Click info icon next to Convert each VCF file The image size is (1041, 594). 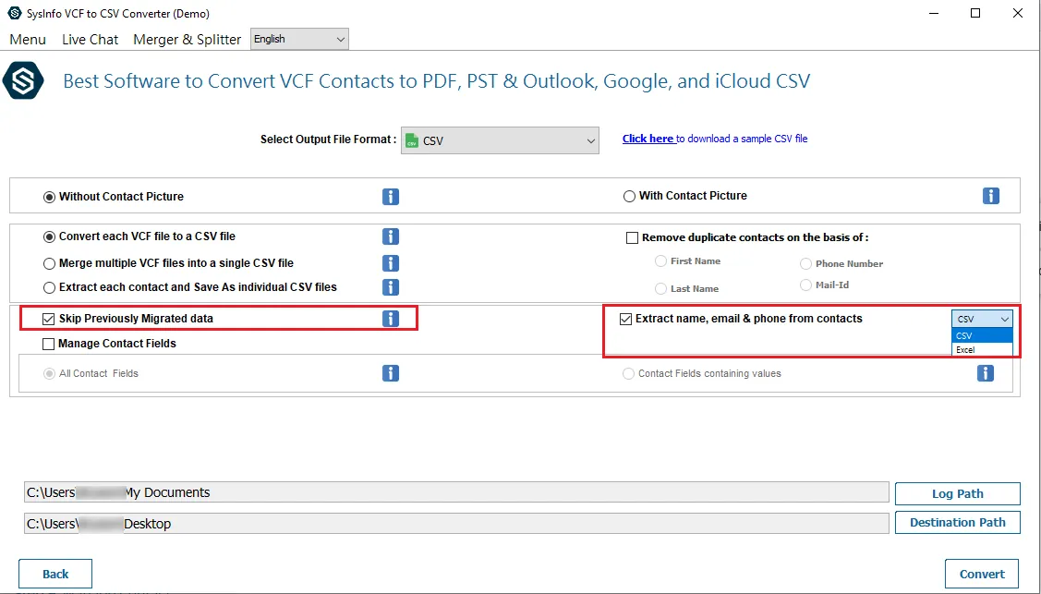pos(391,236)
